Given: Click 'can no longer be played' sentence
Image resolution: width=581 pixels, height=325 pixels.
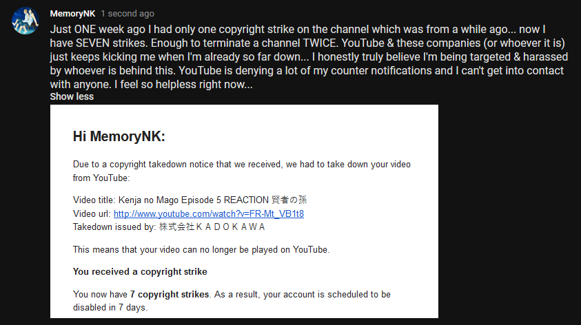Looking at the screenshot, I should (x=201, y=249).
